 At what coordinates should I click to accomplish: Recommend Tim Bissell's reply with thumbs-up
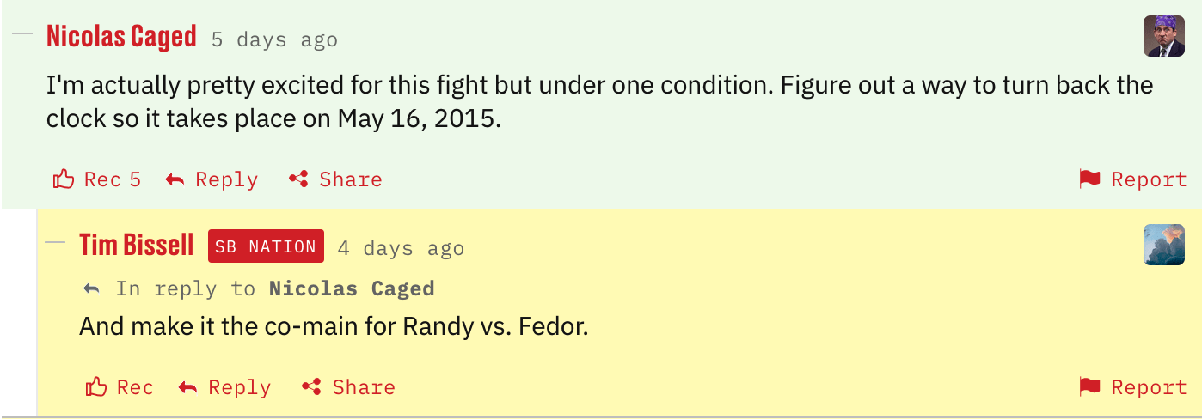coord(120,387)
